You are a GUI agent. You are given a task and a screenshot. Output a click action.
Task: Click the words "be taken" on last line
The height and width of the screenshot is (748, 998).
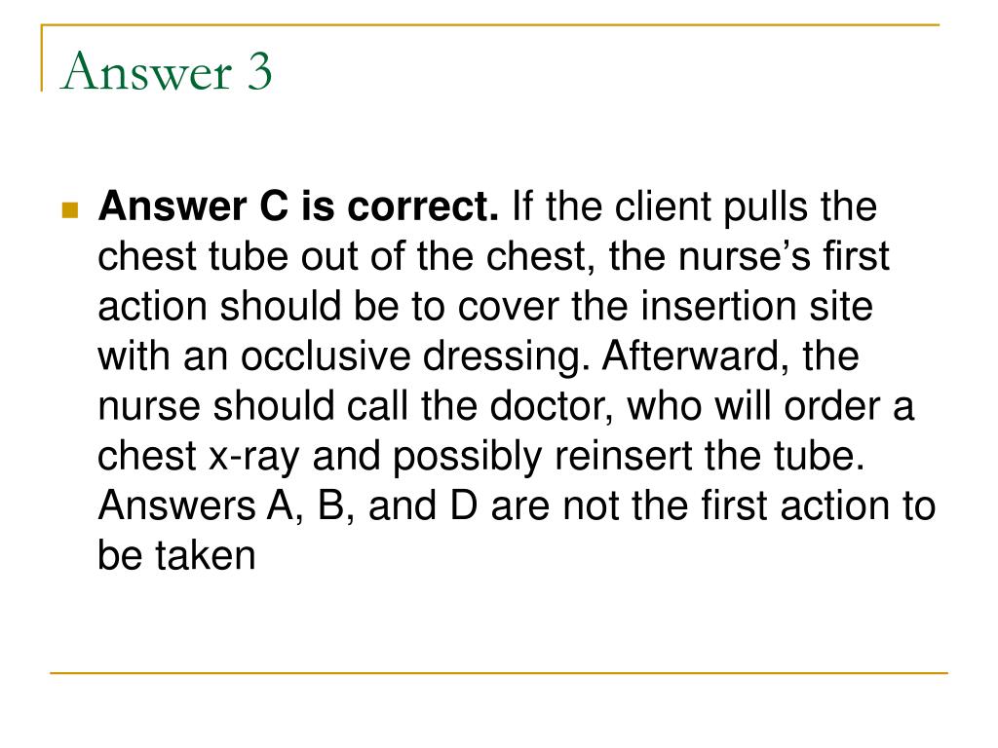point(177,555)
